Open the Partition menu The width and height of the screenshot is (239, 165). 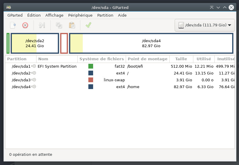[x=105, y=15]
